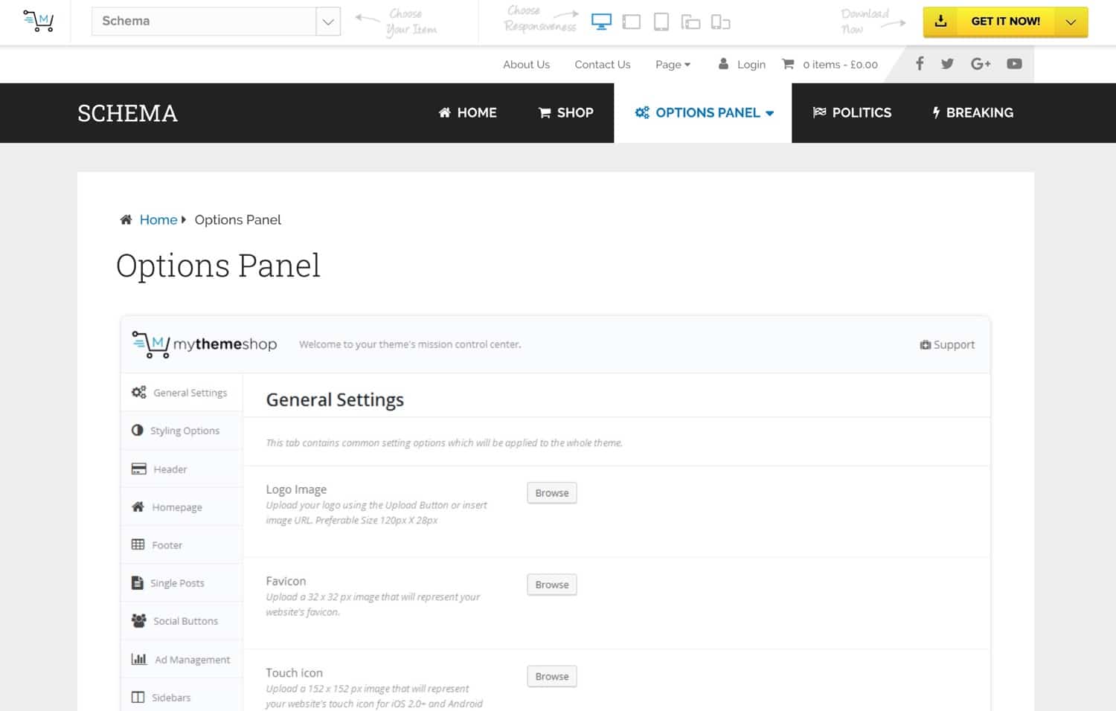Click Browse next to Logo Image
Screen dimensions: 1116x711
(551, 492)
